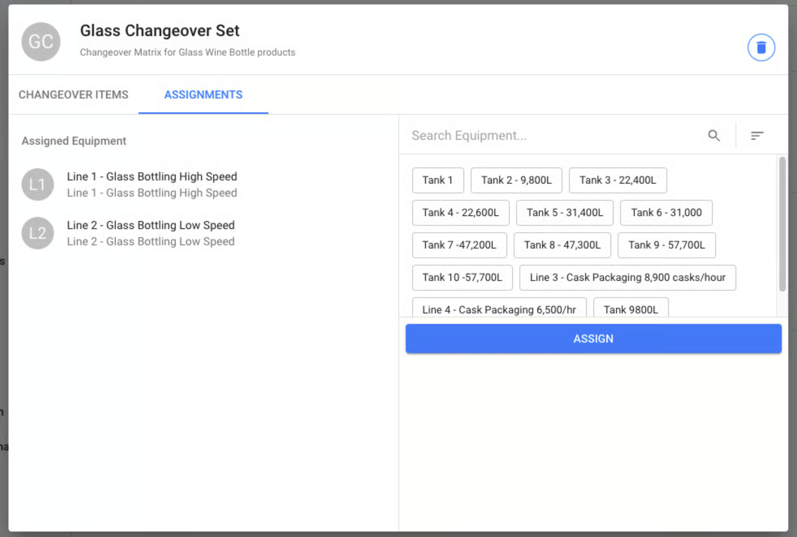Click the equipment list scrollbar
The height and width of the screenshot is (537, 797).
click(x=782, y=224)
